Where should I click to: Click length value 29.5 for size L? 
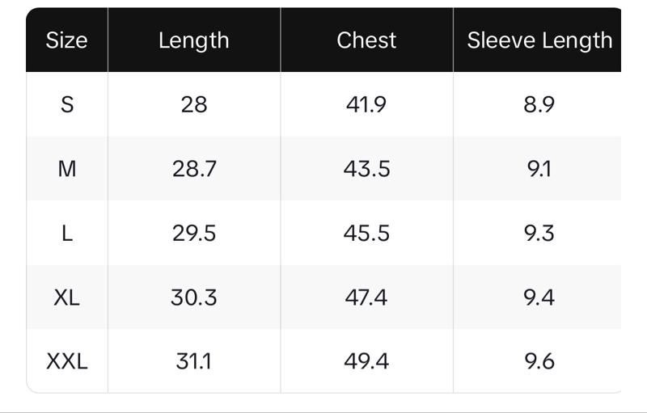pyautogui.click(x=194, y=233)
